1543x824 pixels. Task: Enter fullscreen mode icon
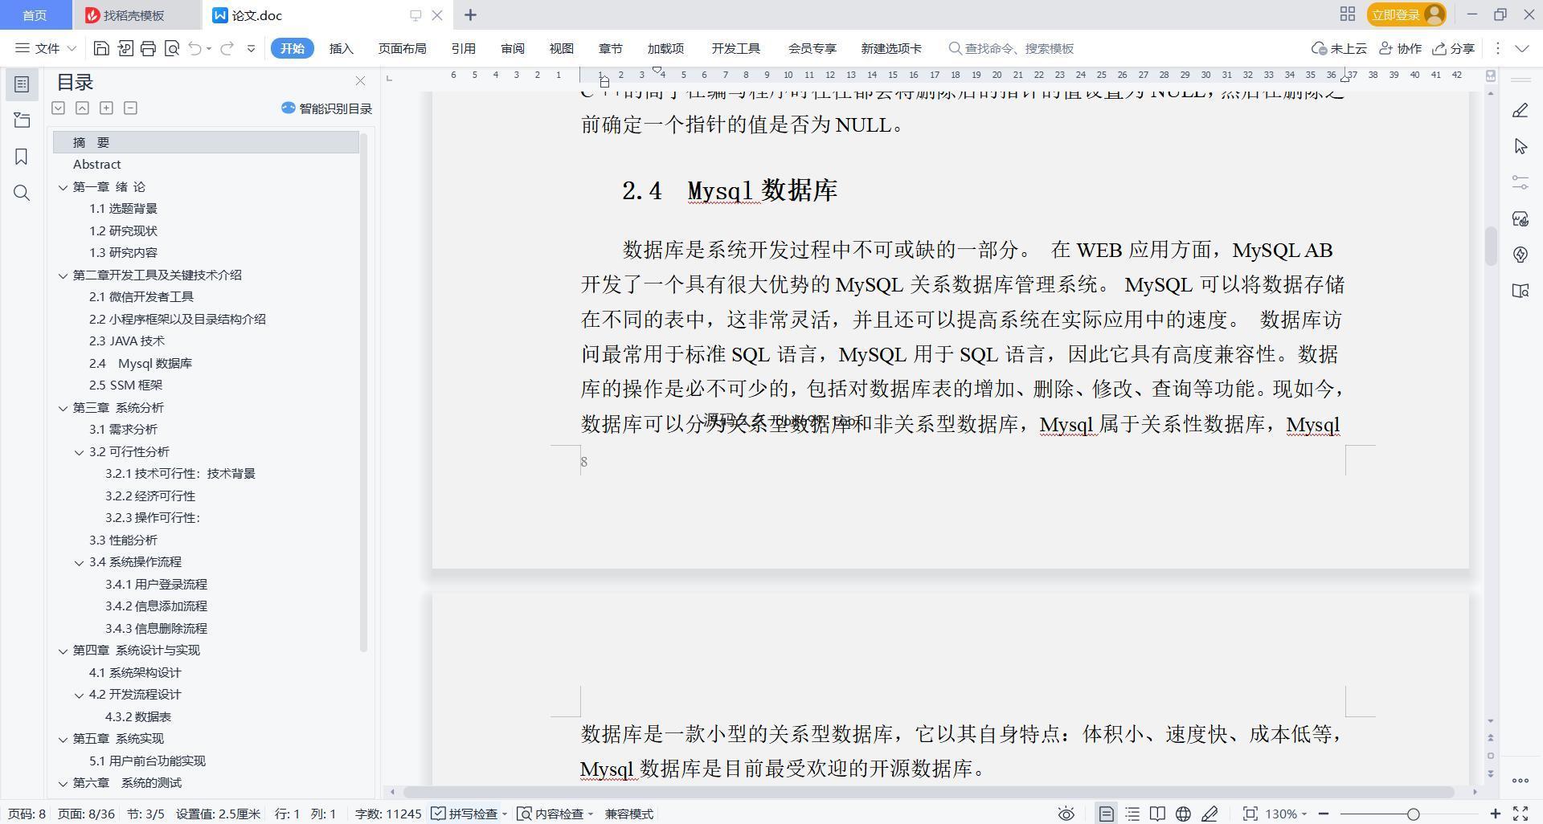coord(1520,814)
